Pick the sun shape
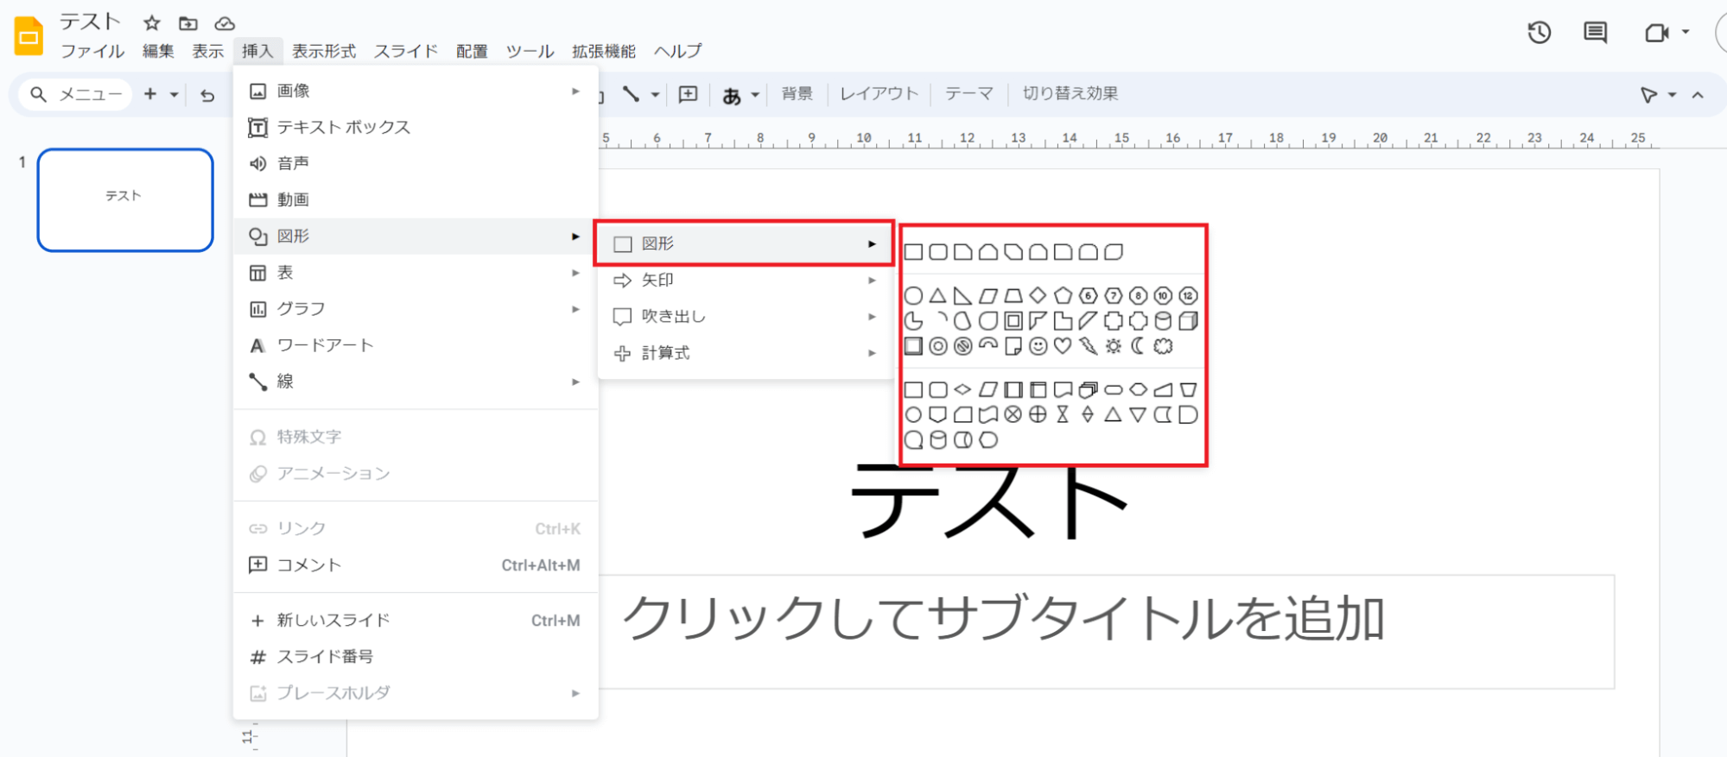The image size is (1727, 757). 1114,346
